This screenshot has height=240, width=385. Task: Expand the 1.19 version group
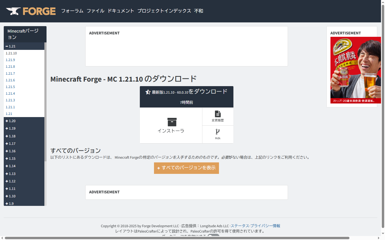pos(11,128)
